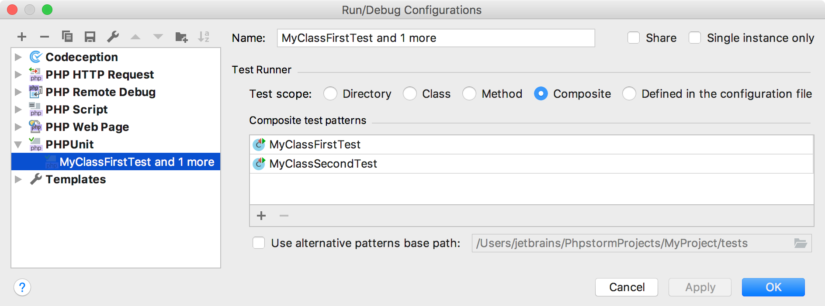Expand the Templates node

pos(18,179)
